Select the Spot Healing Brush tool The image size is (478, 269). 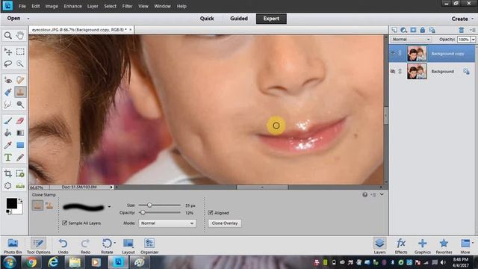click(20, 80)
